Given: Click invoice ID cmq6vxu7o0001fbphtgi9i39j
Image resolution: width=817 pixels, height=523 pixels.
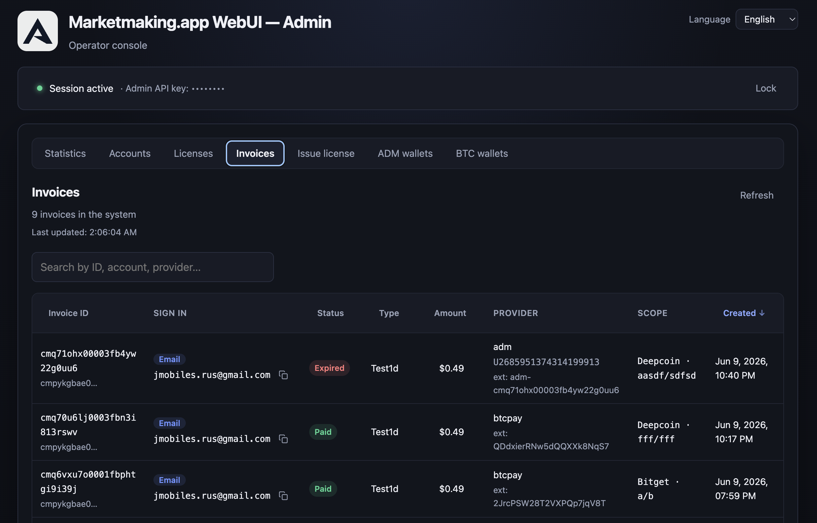Looking at the screenshot, I should tap(88, 482).
